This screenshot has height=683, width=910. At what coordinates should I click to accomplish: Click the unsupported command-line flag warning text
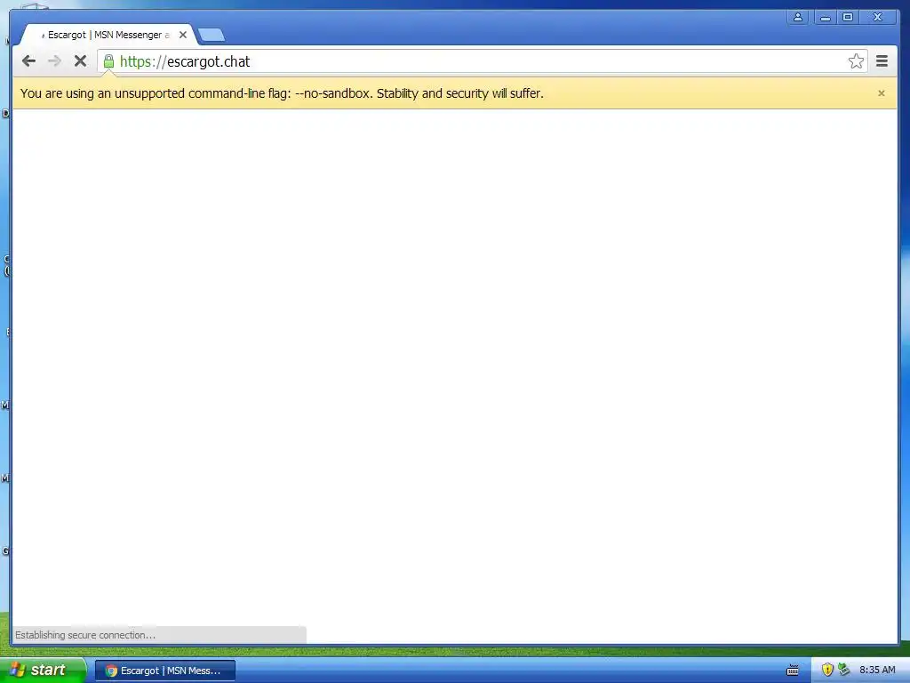point(282,92)
